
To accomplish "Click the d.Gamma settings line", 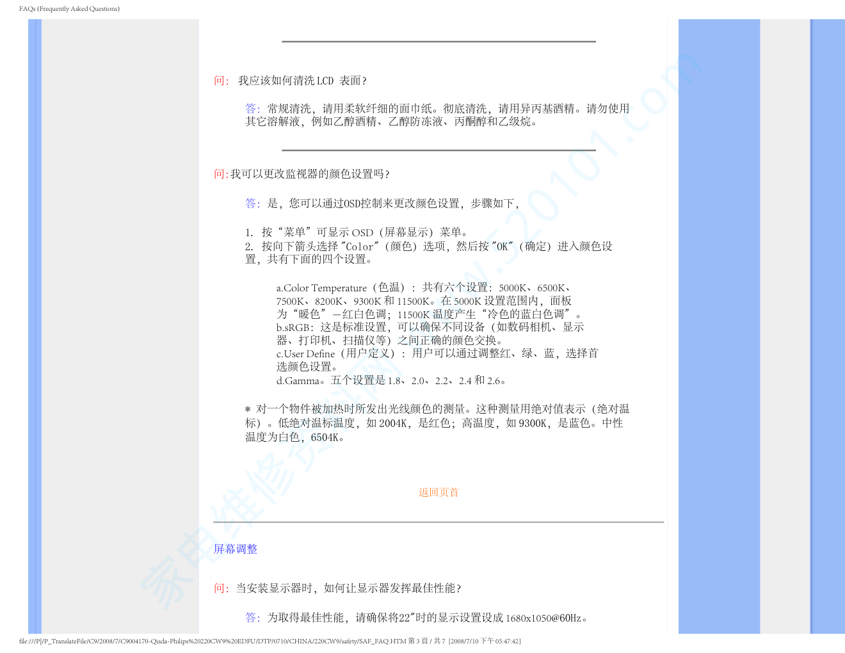I will tap(392, 381).
